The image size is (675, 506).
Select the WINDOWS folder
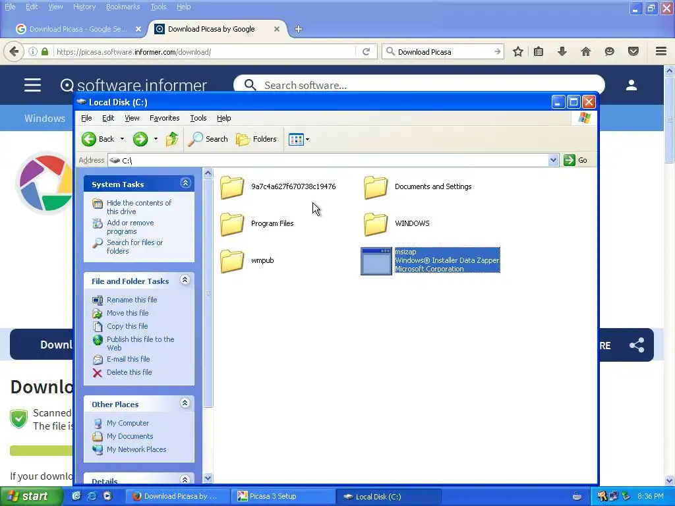tap(396, 224)
